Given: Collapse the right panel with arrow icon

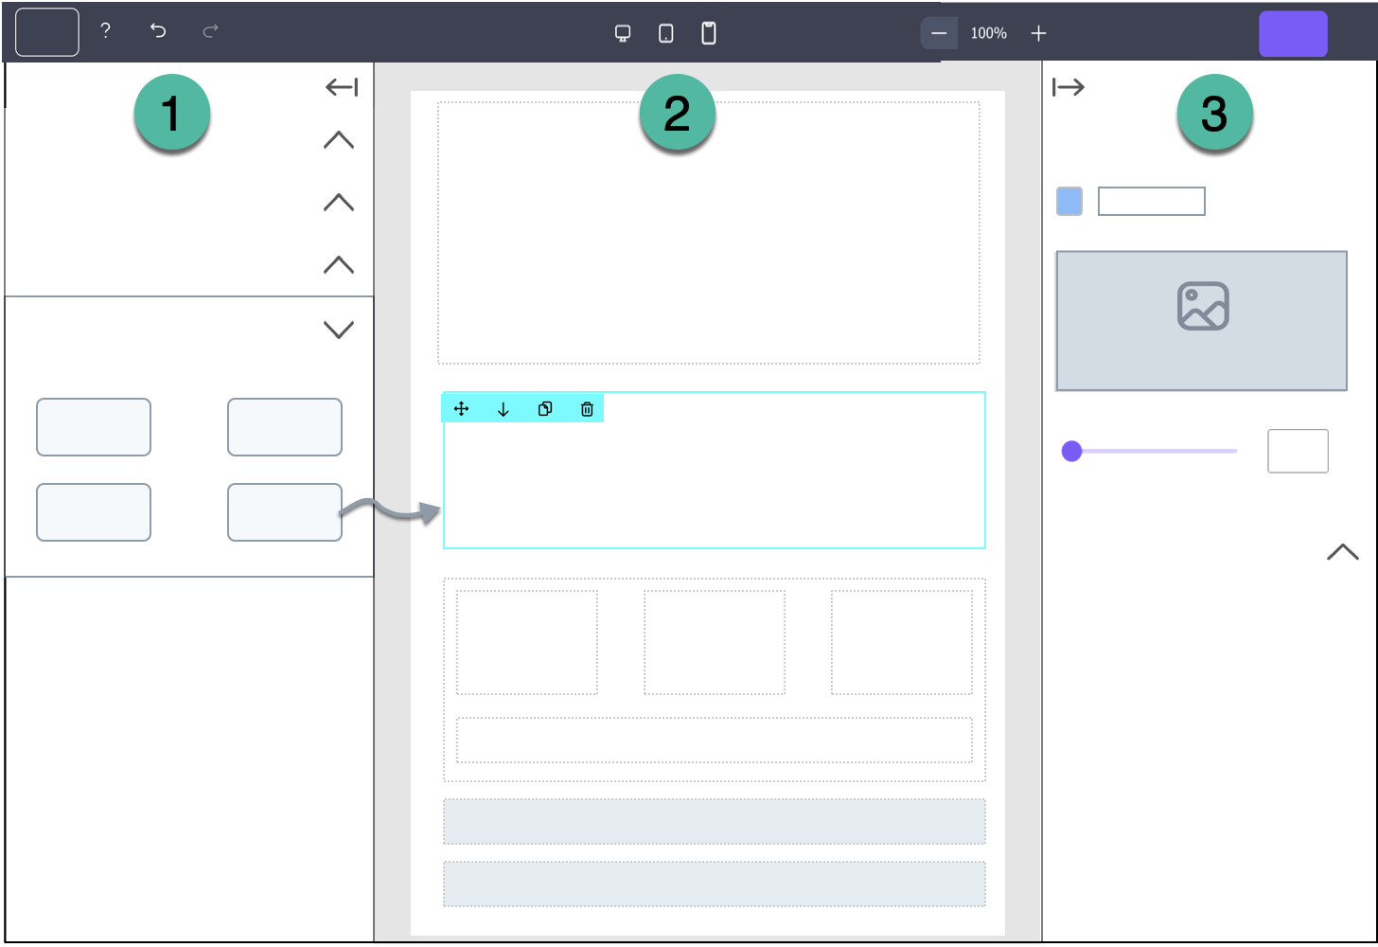Looking at the screenshot, I should [x=1069, y=87].
